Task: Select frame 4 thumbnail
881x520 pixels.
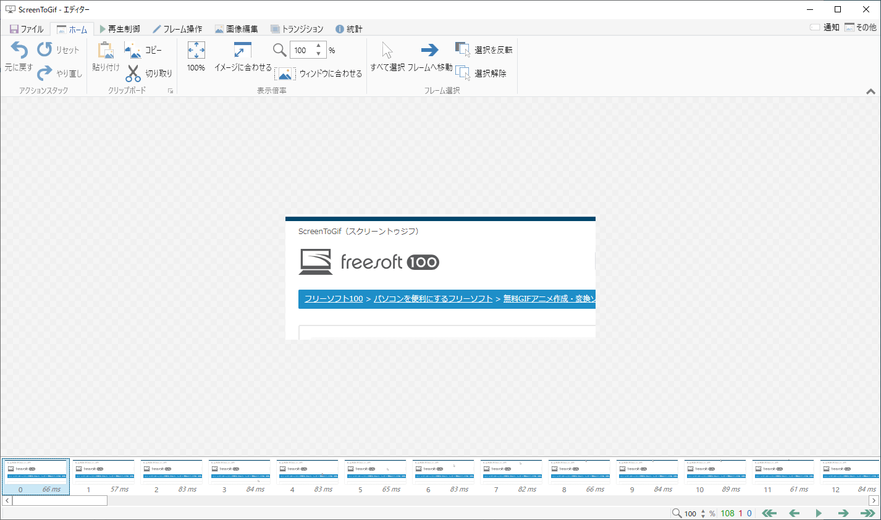Action: click(308, 477)
